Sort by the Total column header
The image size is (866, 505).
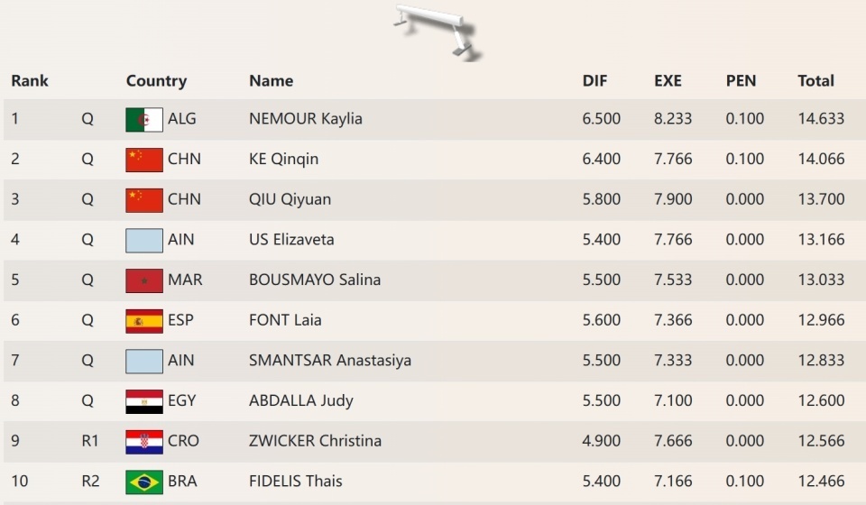click(815, 81)
